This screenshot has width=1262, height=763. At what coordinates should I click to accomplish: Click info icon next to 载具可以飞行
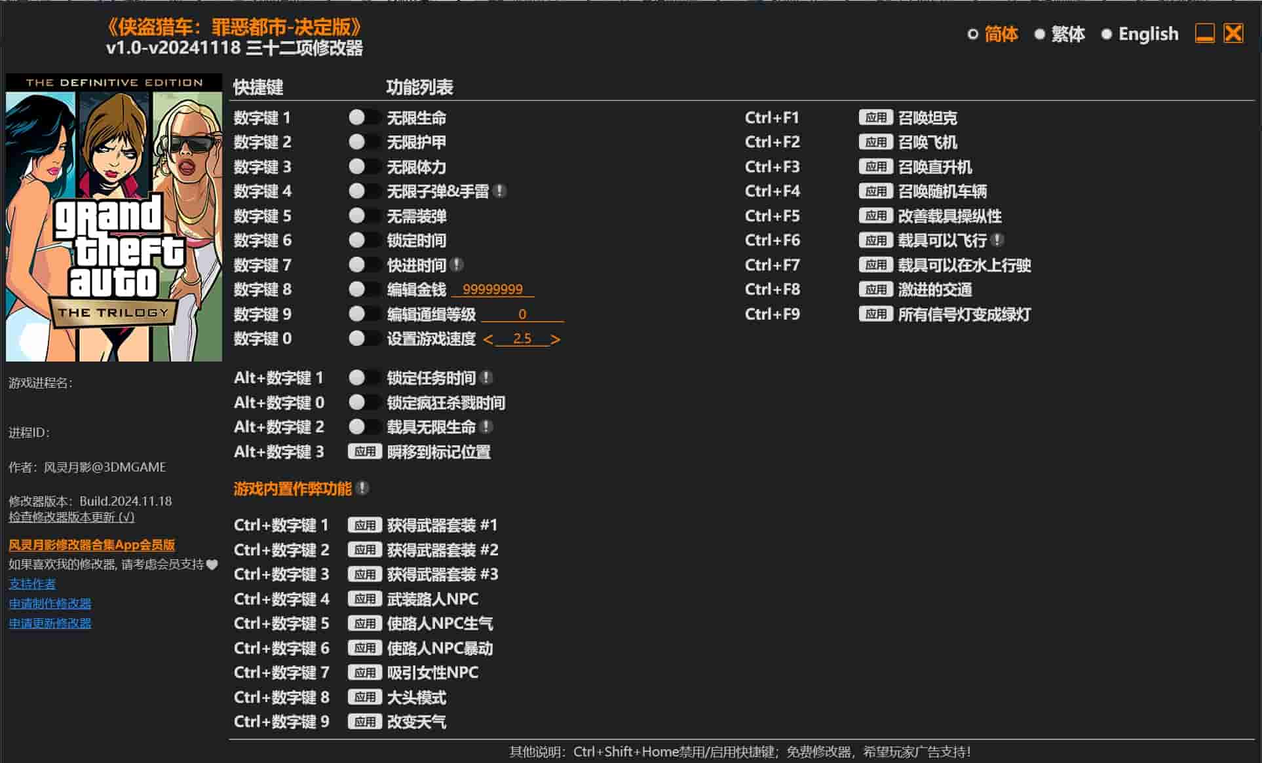[x=997, y=240]
